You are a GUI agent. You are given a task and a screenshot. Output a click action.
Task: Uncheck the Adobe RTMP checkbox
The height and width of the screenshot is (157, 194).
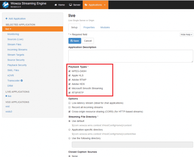69,80
